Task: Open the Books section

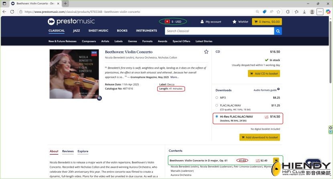Action: [x=122, y=31]
